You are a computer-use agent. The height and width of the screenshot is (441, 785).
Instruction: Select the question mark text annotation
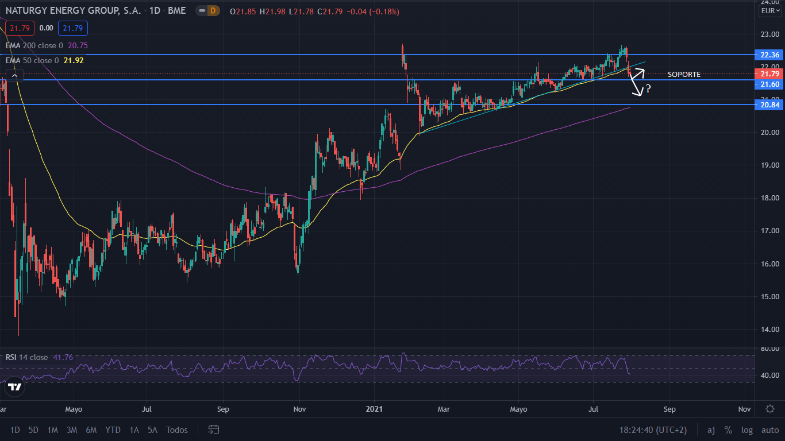[648, 88]
